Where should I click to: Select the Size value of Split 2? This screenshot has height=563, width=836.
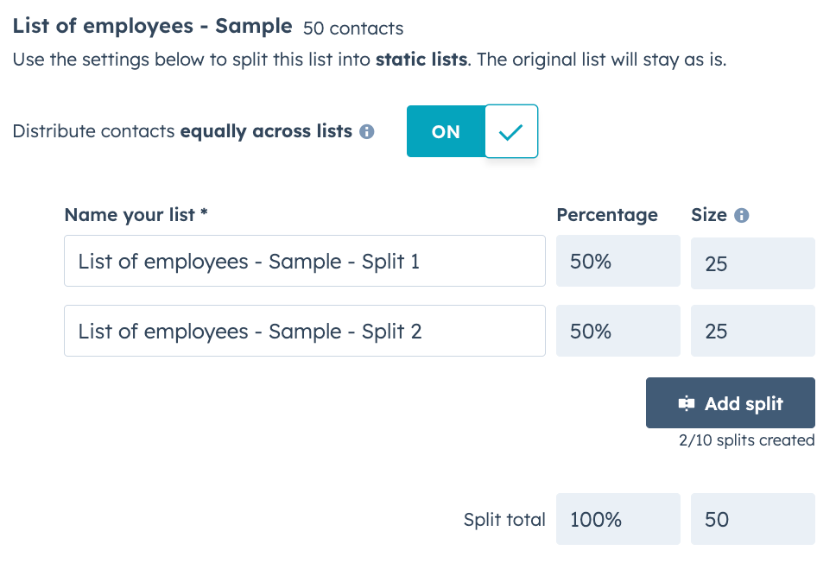752,331
